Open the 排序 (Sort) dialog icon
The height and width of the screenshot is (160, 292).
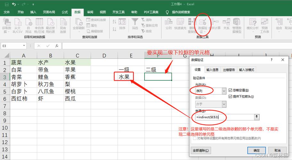[122, 24]
